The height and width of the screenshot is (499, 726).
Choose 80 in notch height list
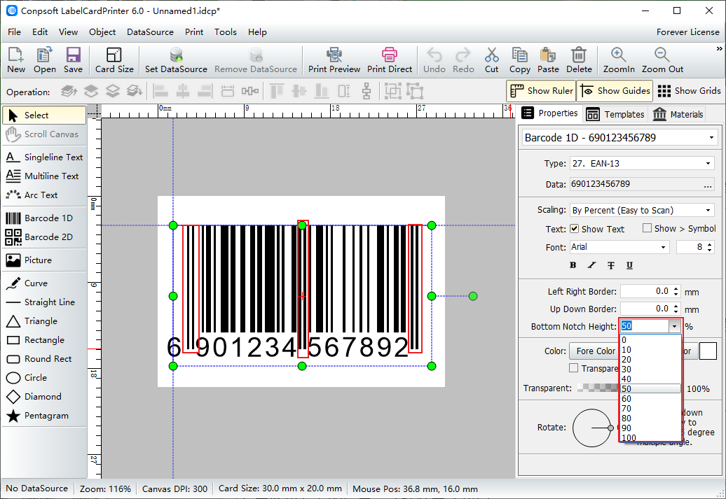[650, 418]
